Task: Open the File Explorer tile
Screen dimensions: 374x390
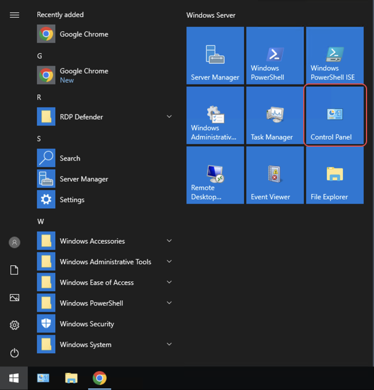Action: click(x=335, y=175)
